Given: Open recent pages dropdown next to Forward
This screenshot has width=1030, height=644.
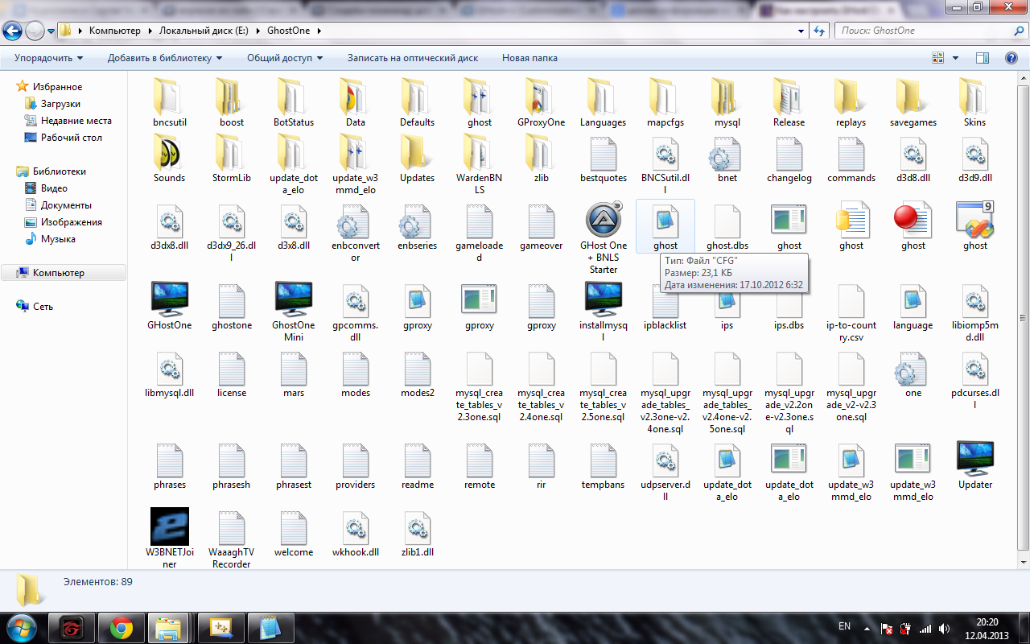Looking at the screenshot, I should tap(51, 31).
